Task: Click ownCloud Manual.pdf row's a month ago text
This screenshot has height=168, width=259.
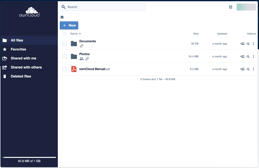Action: (220, 69)
